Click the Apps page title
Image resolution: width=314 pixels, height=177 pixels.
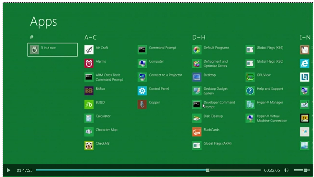tap(43, 22)
